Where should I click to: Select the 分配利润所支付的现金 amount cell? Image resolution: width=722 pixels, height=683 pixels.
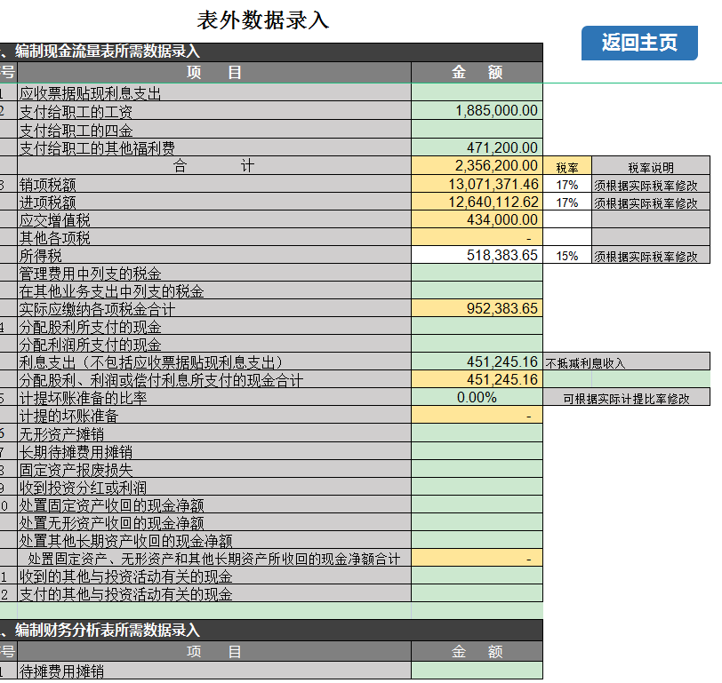(x=477, y=344)
